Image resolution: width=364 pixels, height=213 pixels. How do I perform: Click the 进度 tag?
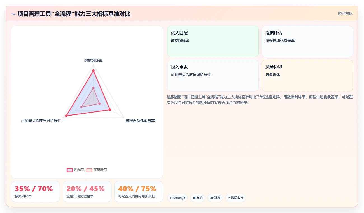[x=215, y=198]
